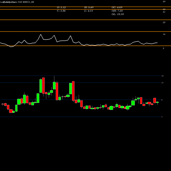Click candlestick axis label 11
This screenshot has width=171, height=171.
click(x=162, y=83)
